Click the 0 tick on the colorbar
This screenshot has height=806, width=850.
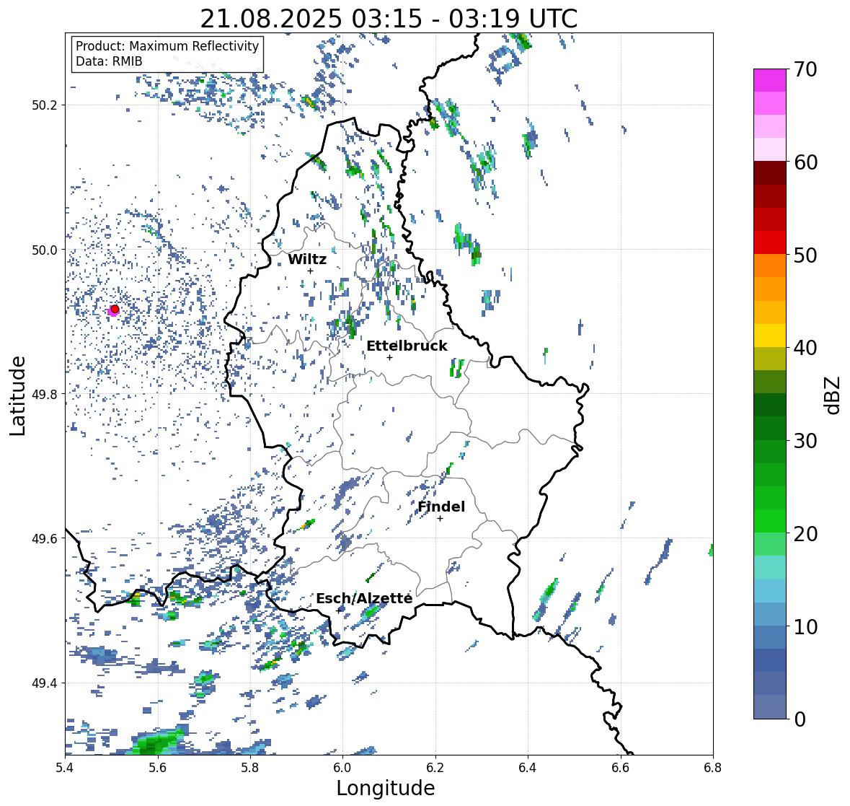(x=800, y=719)
